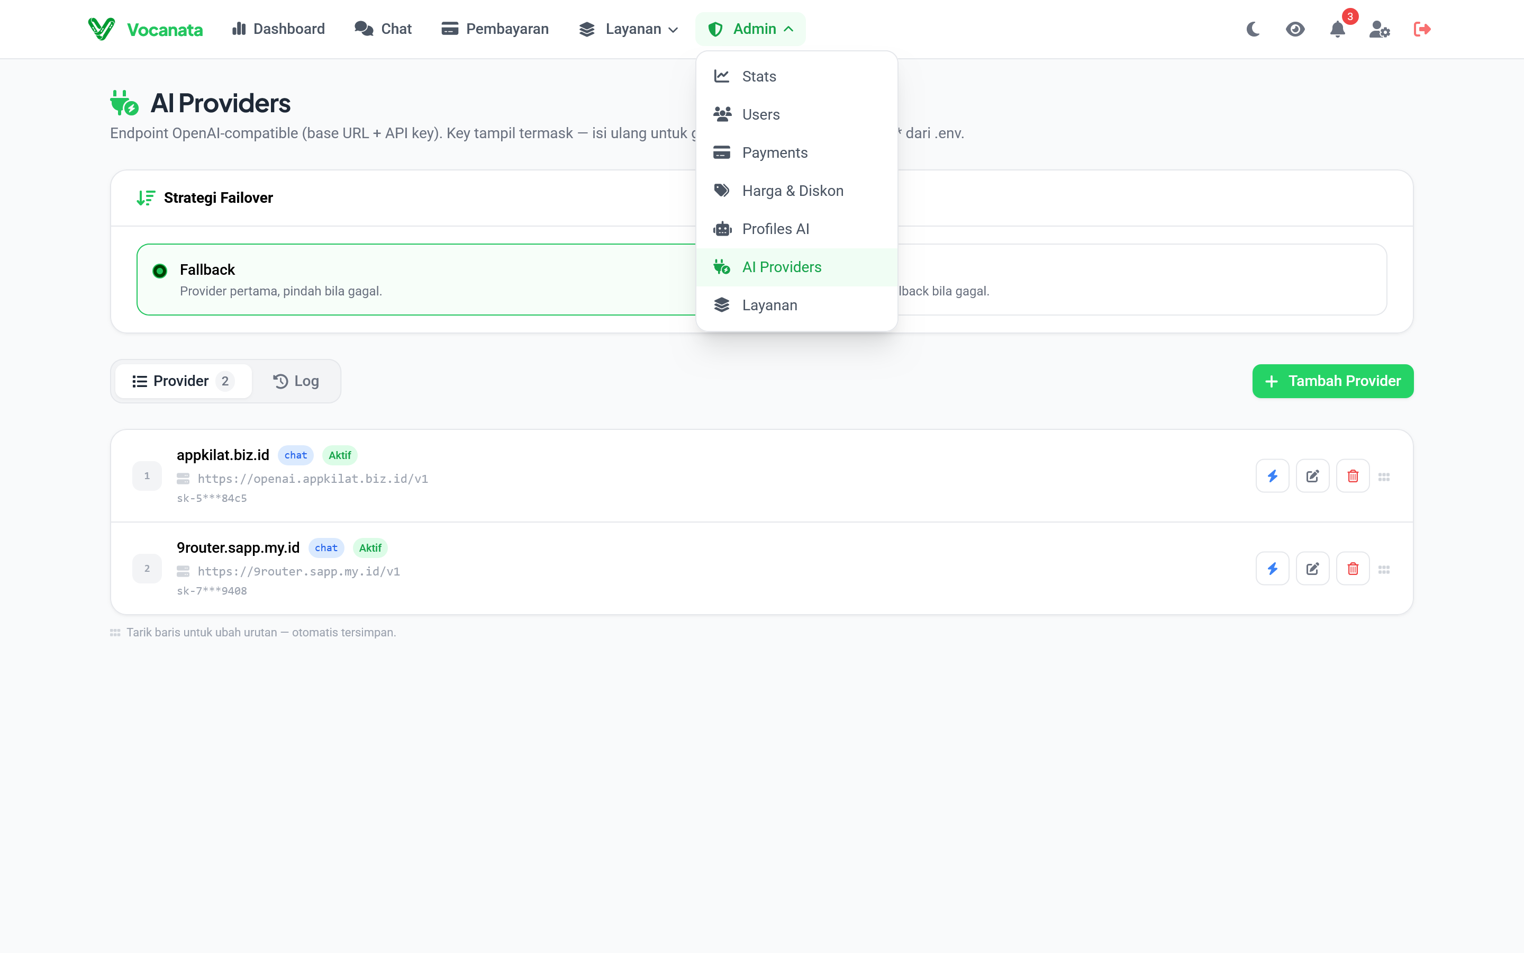Go to Dashboard nav link
The image size is (1524, 953).
point(278,29)
